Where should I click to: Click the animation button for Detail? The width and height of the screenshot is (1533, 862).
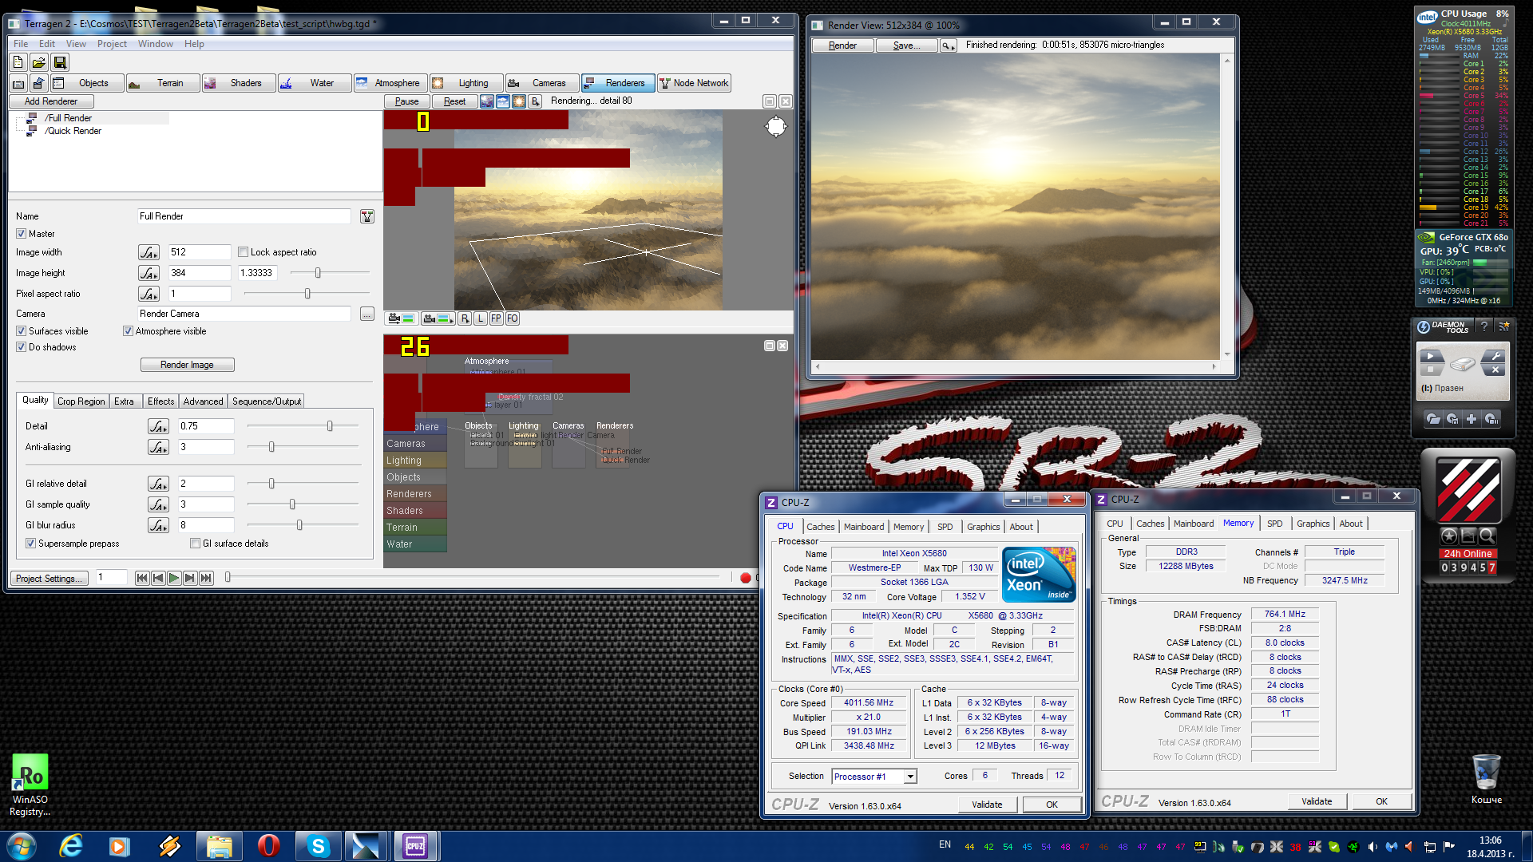point(158,426)
